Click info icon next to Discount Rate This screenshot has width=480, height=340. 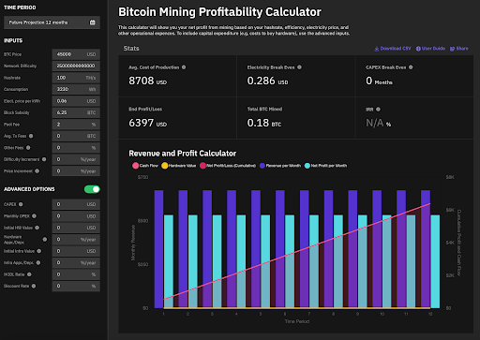click(x=34, y=286)
